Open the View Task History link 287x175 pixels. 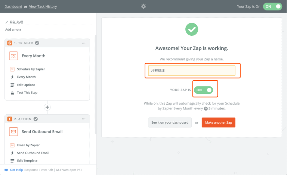click(x=43, y=7)
